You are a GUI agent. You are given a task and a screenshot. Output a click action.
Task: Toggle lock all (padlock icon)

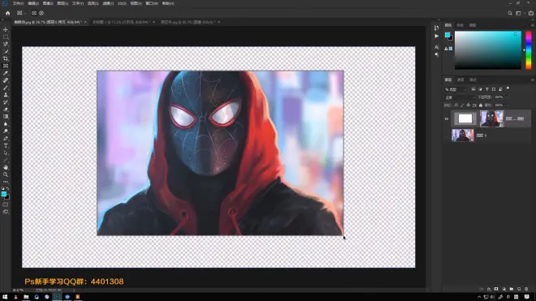point(481,105)
